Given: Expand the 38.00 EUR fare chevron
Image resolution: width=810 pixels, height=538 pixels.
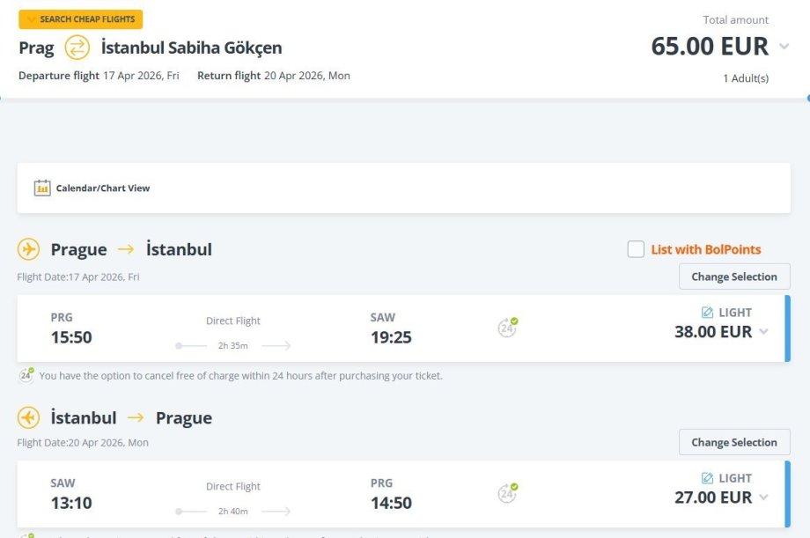Looking at the screenshot, I should pos(763,332).
